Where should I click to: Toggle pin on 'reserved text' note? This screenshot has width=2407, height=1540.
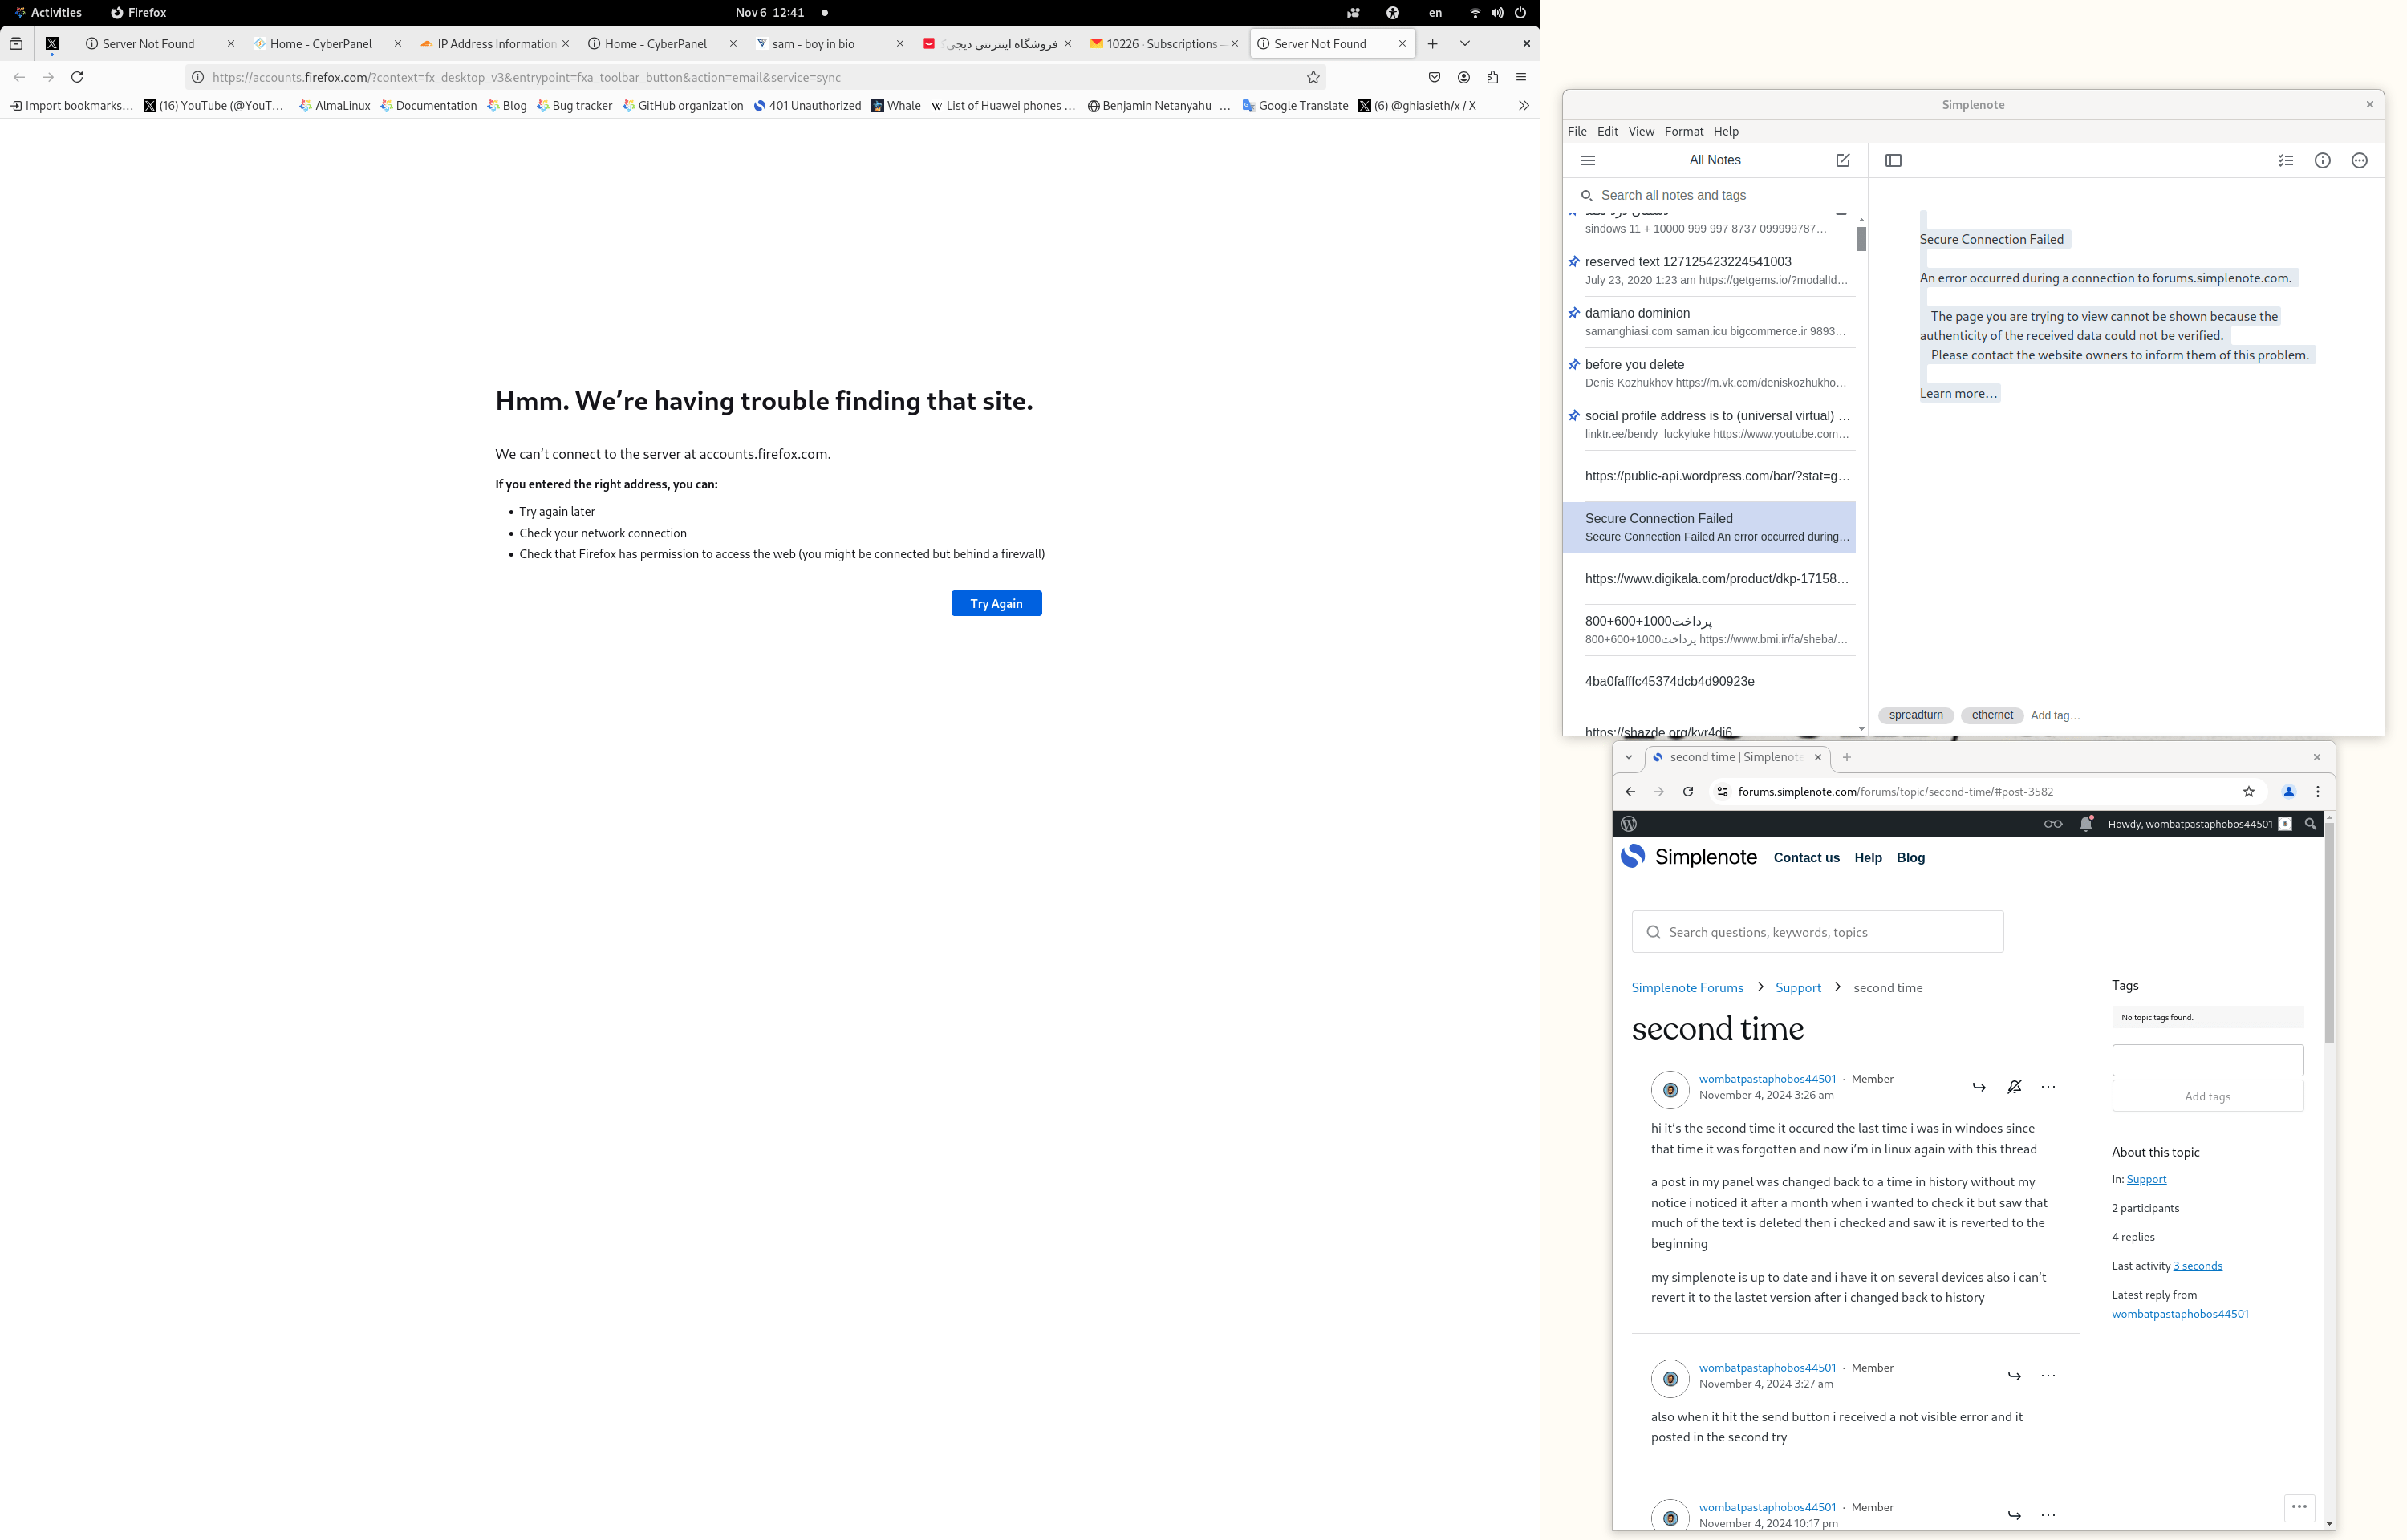(1573, 262)
